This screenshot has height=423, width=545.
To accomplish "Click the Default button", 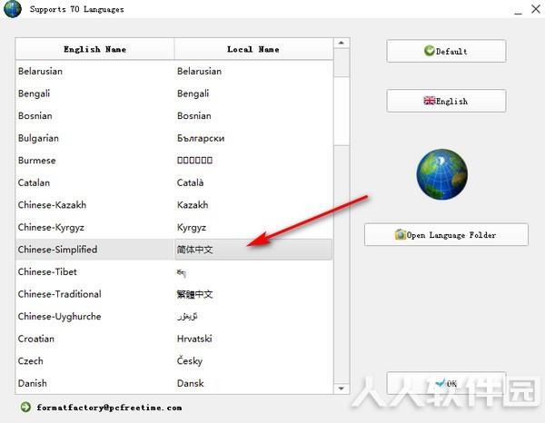I will pos(446,51).
